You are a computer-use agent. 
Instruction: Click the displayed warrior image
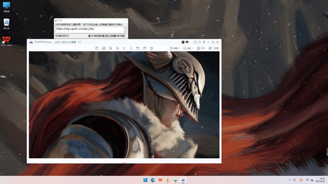pos(124,105)
